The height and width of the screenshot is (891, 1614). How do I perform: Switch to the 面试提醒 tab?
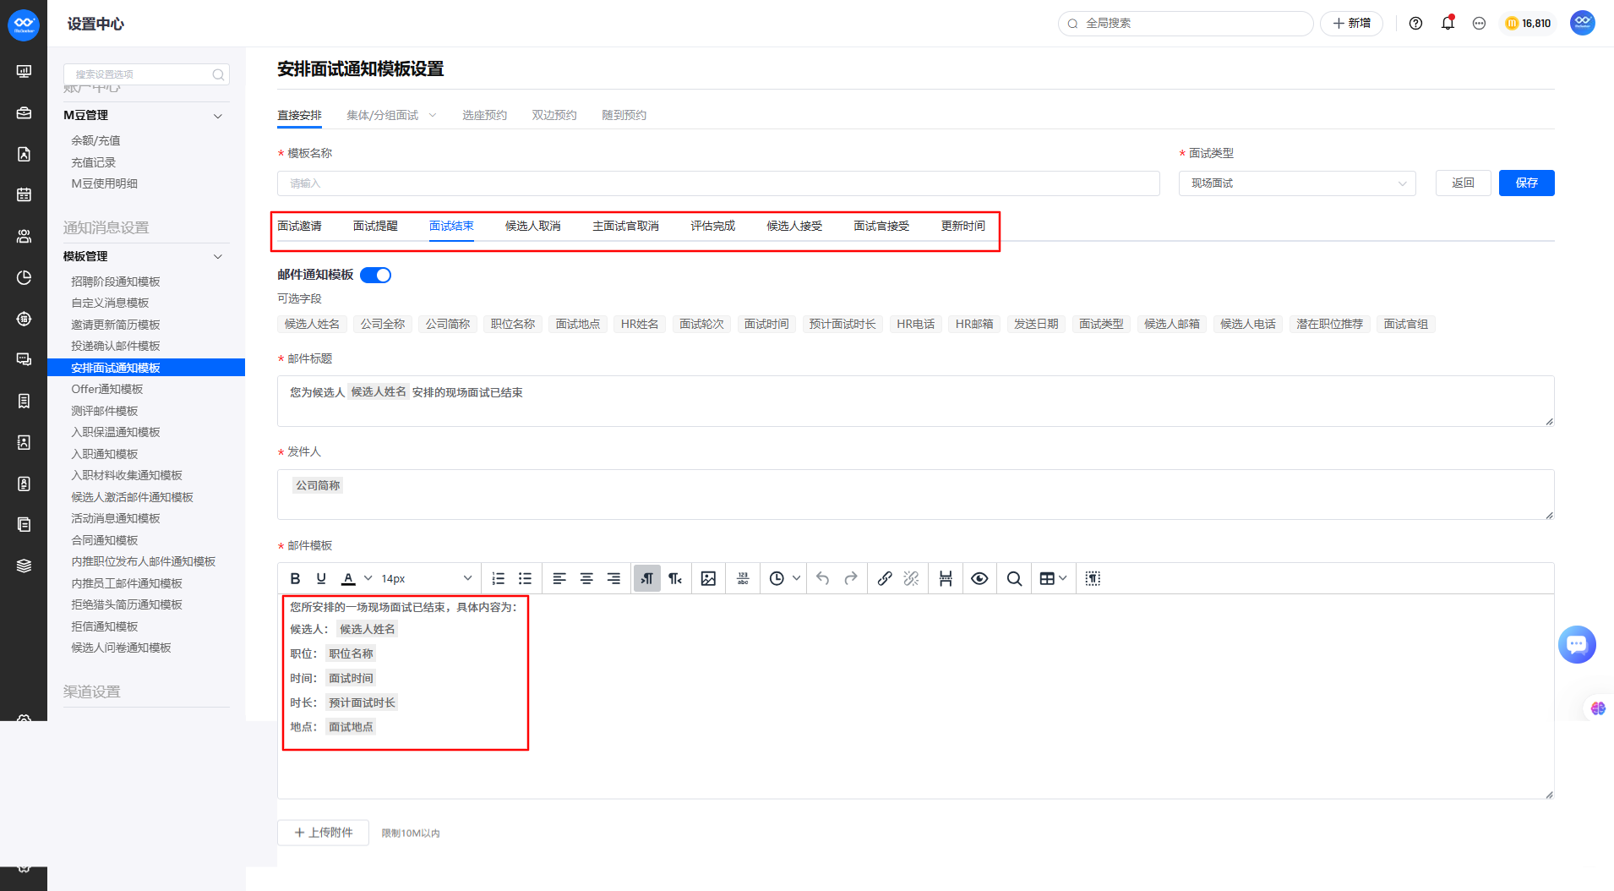375,227
